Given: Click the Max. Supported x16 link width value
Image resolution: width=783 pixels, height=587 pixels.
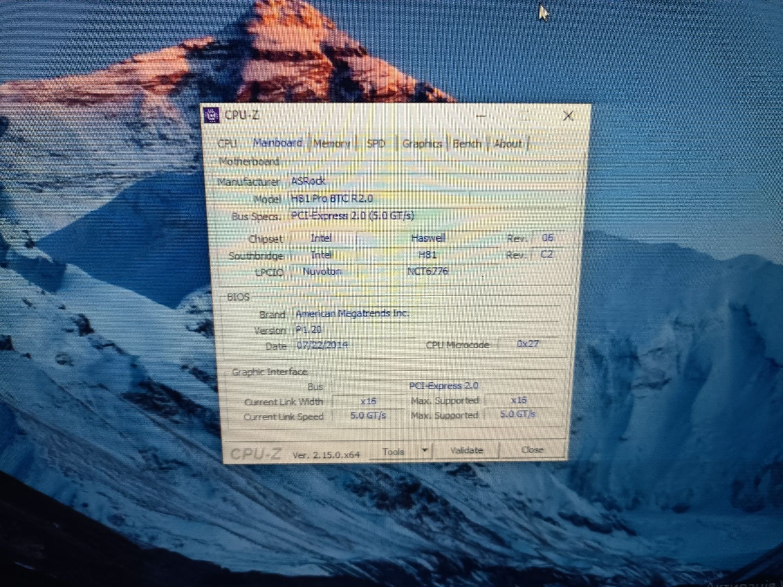Looking at the screenshot, I should click(x=519, y=400).
